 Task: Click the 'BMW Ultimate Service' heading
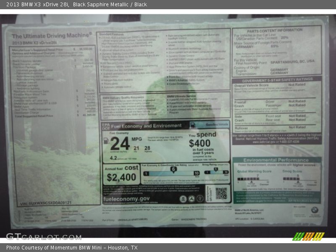coord(181,96)
